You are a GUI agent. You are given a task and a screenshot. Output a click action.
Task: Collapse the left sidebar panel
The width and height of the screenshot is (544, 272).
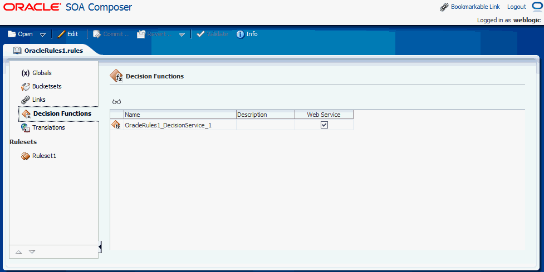[100, 247]
